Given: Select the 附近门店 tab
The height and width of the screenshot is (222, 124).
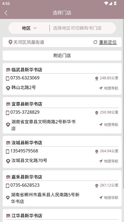Looking at the screenshot, I should [x=62, y=56].
